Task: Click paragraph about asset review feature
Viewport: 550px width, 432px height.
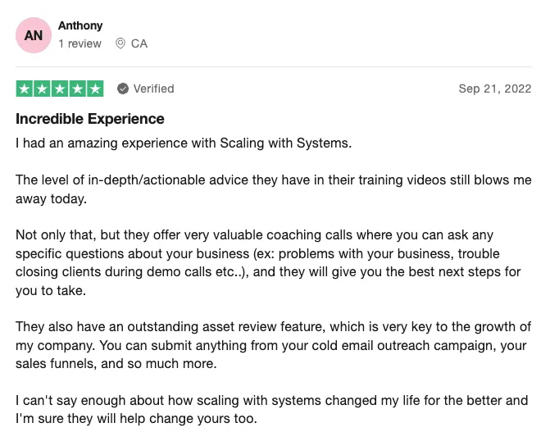Action: tap(274, 345)
